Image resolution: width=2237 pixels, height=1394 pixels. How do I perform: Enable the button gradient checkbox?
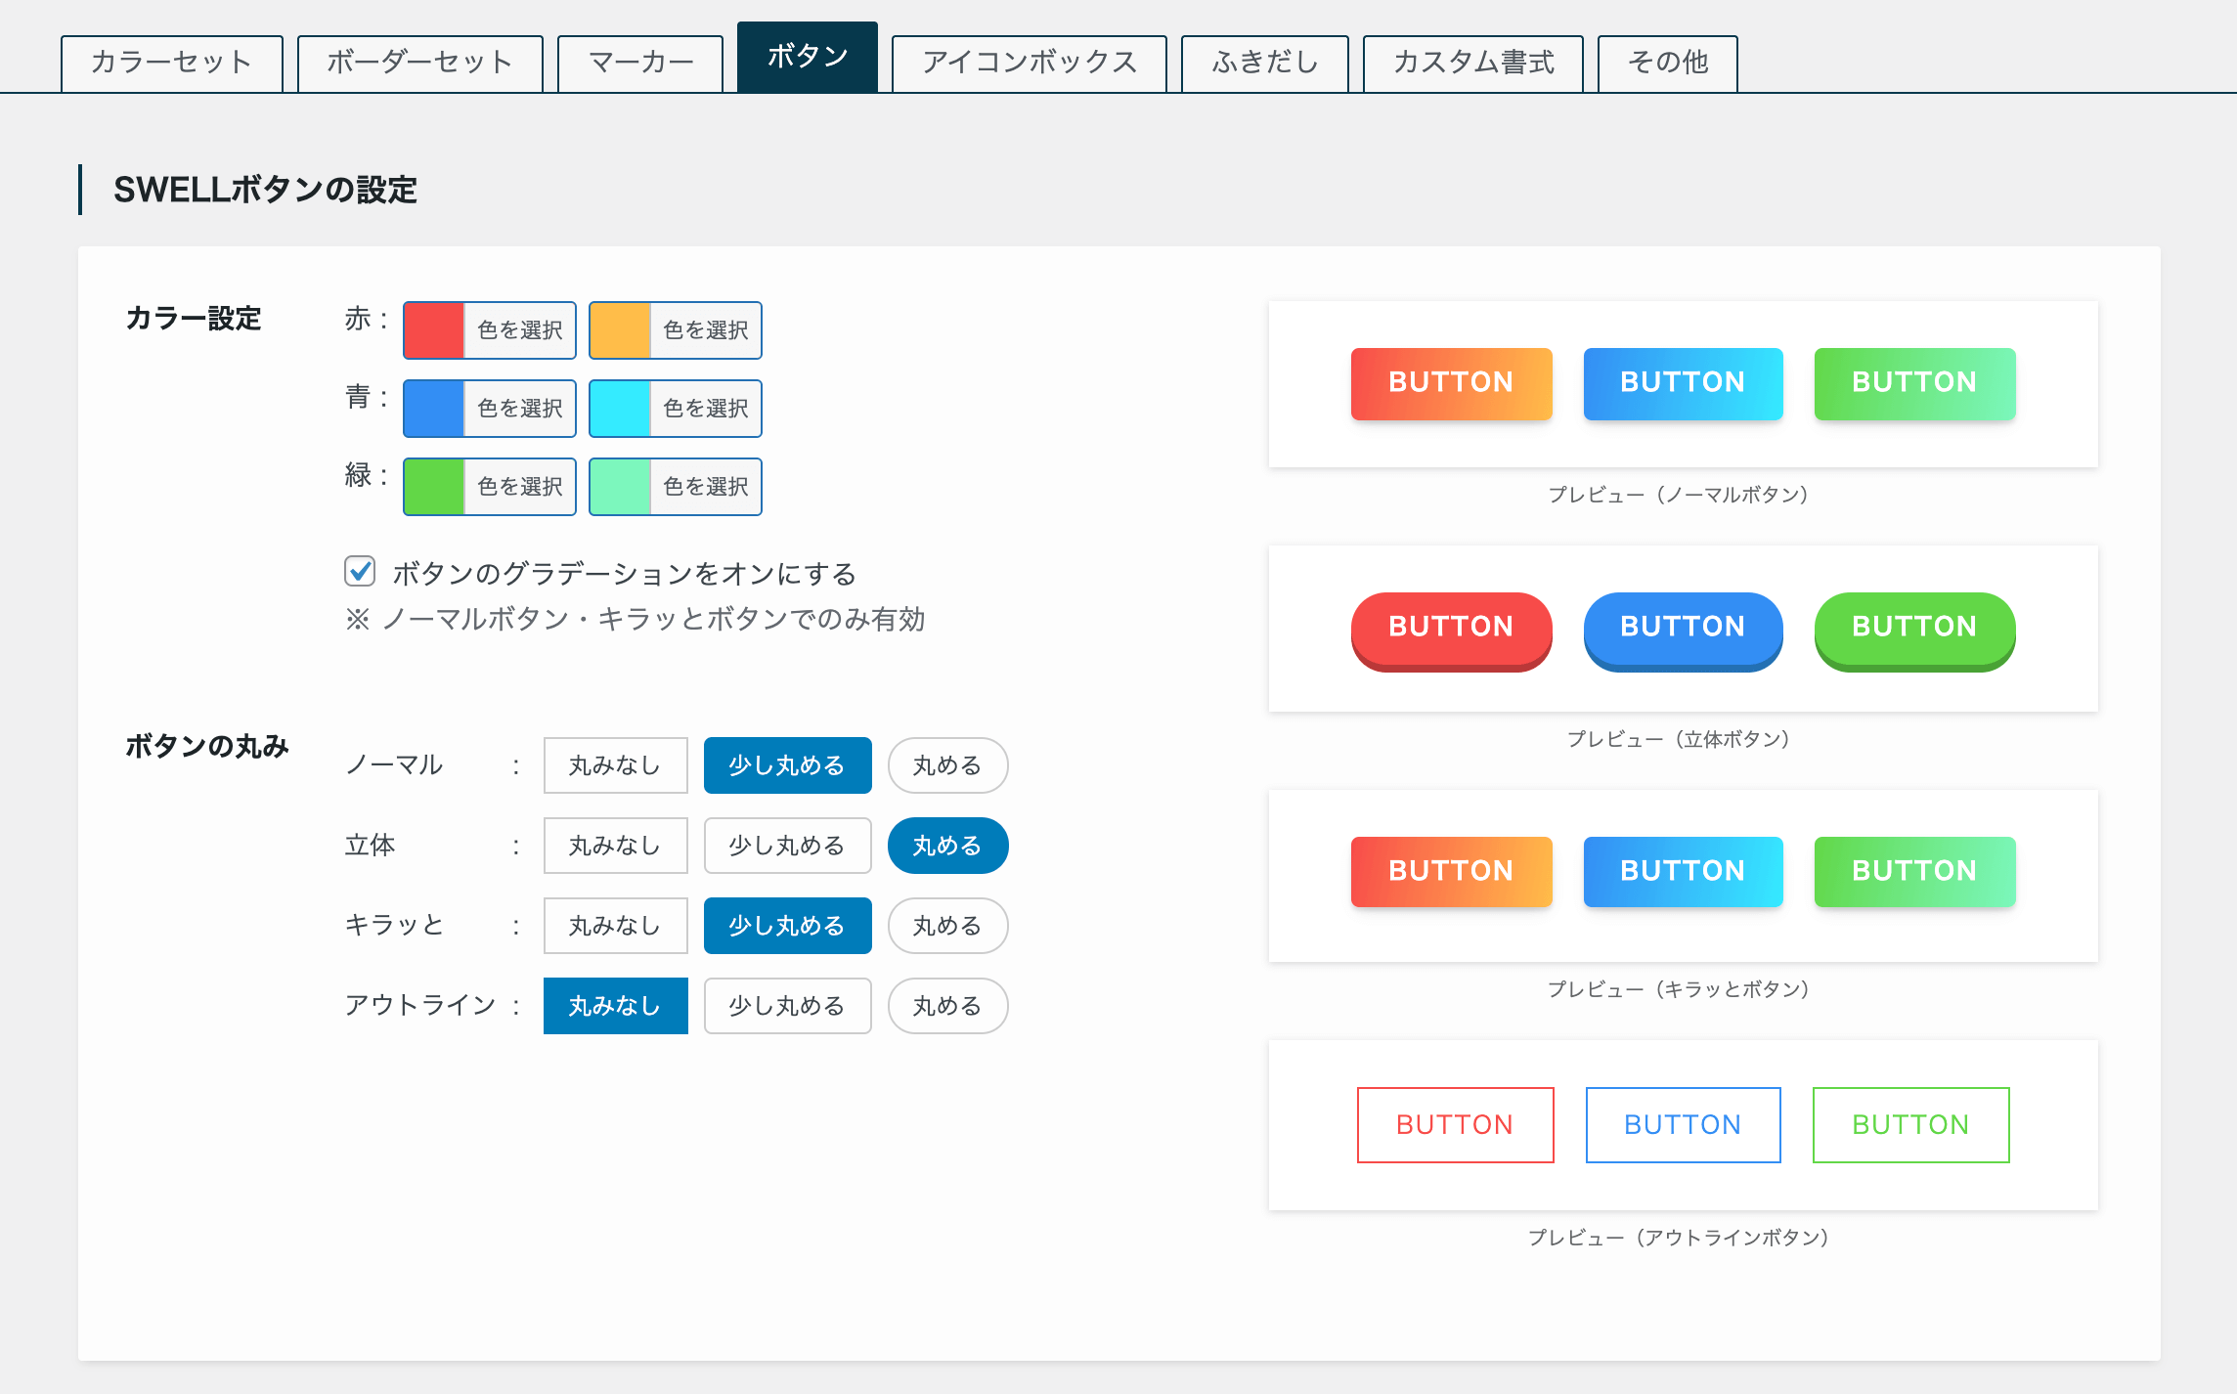[360, 571]
